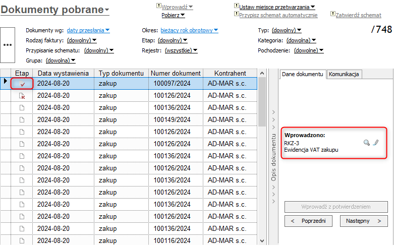Open the Pobierz dropdown menu
The height and width of the screenshot is (248, 394).
(173, 15)
